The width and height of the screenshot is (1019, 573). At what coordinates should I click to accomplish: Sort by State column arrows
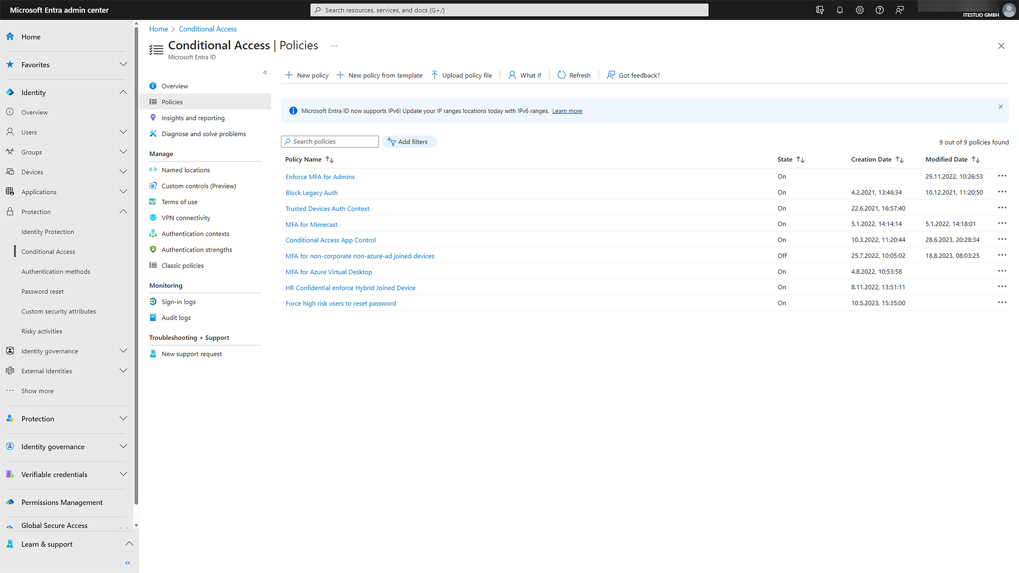pyautogui.click(x=800, y=160)
